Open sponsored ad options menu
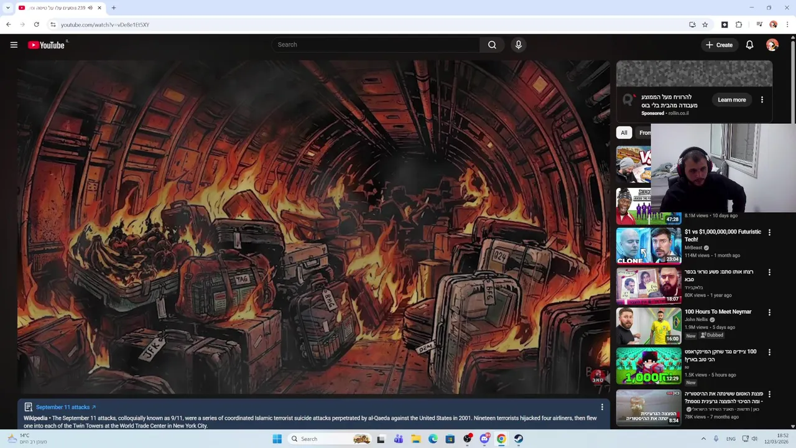Viewport: 796px width, 448px height. tap(762, 100)
